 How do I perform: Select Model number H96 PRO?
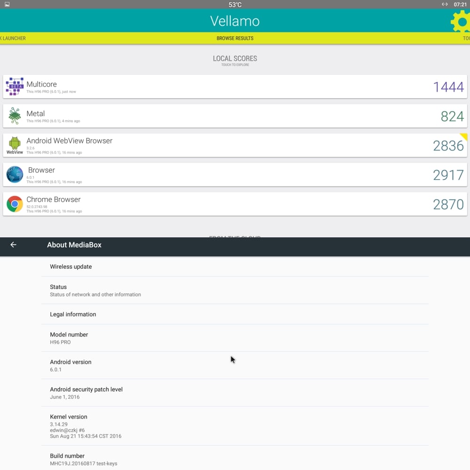click(235, 338)
